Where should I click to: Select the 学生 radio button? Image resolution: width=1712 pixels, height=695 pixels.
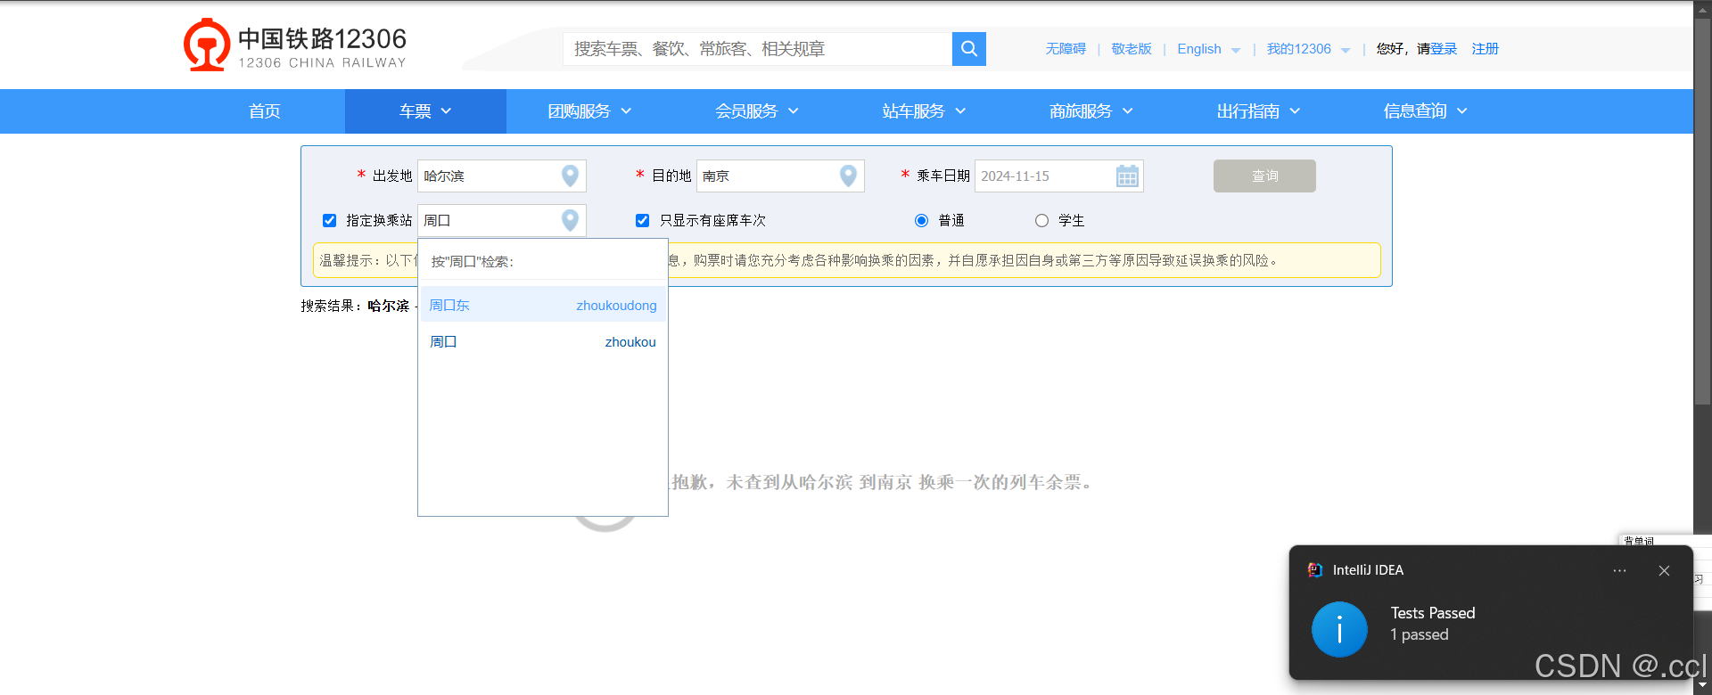[1041, 220]
